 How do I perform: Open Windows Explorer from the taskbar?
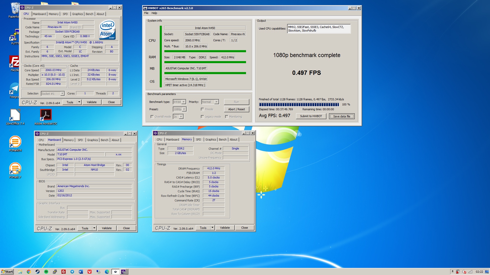(x=20, y=272)
